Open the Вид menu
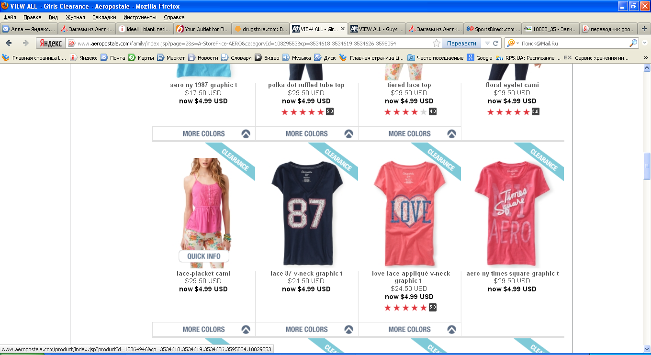651x355 pixels. click(53, 17)
